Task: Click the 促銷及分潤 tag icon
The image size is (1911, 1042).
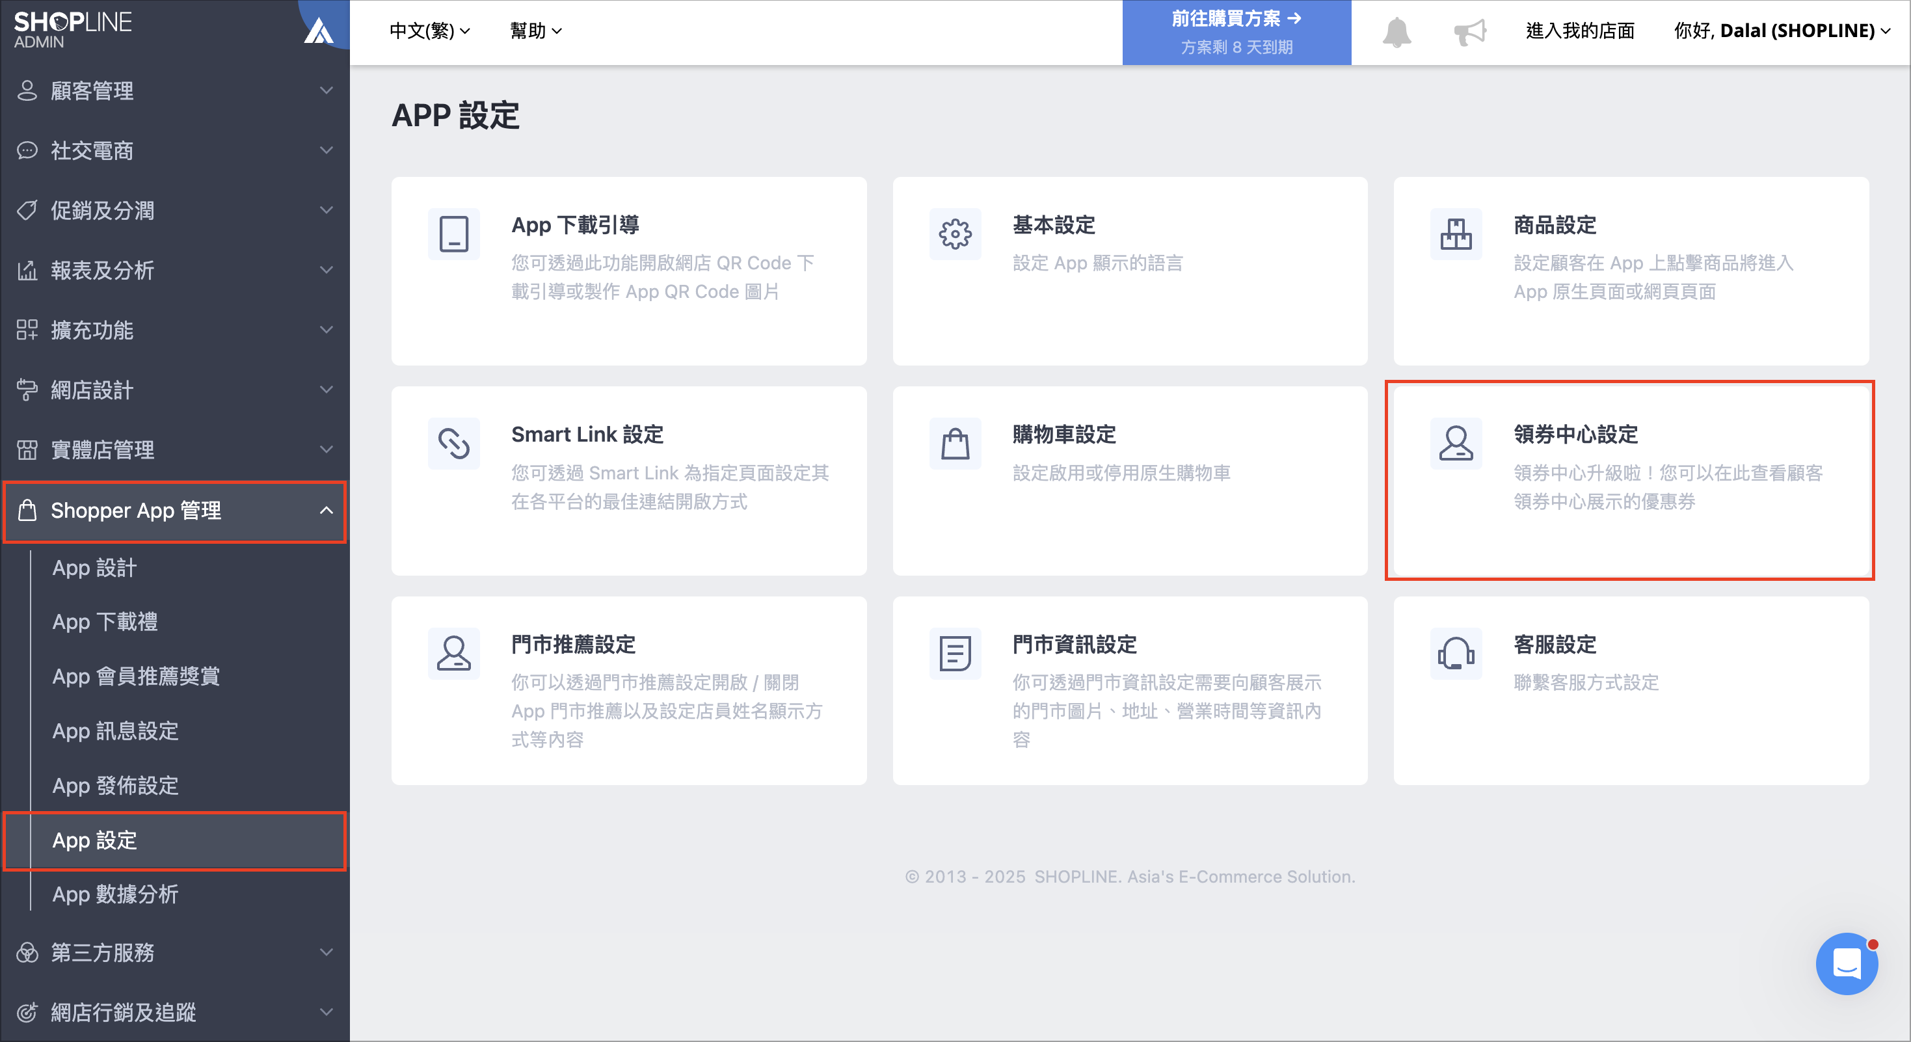Action: click(27, 211)
